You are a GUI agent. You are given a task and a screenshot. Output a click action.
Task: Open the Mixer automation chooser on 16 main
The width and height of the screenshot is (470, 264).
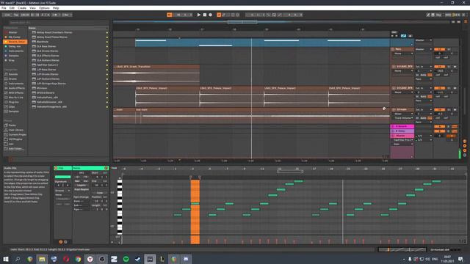pyautogui.click(x=403, y=114)
